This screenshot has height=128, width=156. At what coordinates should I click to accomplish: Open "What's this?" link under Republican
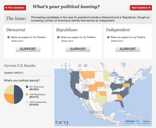coord(67,41)
